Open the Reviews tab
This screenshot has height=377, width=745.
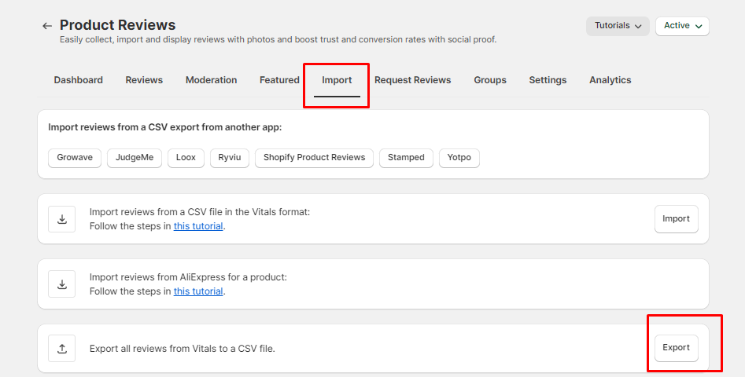tap(144, 80)
